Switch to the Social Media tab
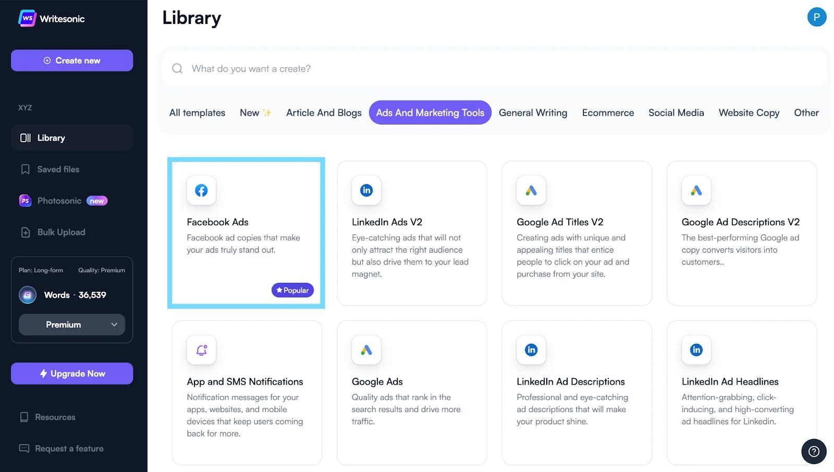The image size is (834, 472). click(676, 113)
